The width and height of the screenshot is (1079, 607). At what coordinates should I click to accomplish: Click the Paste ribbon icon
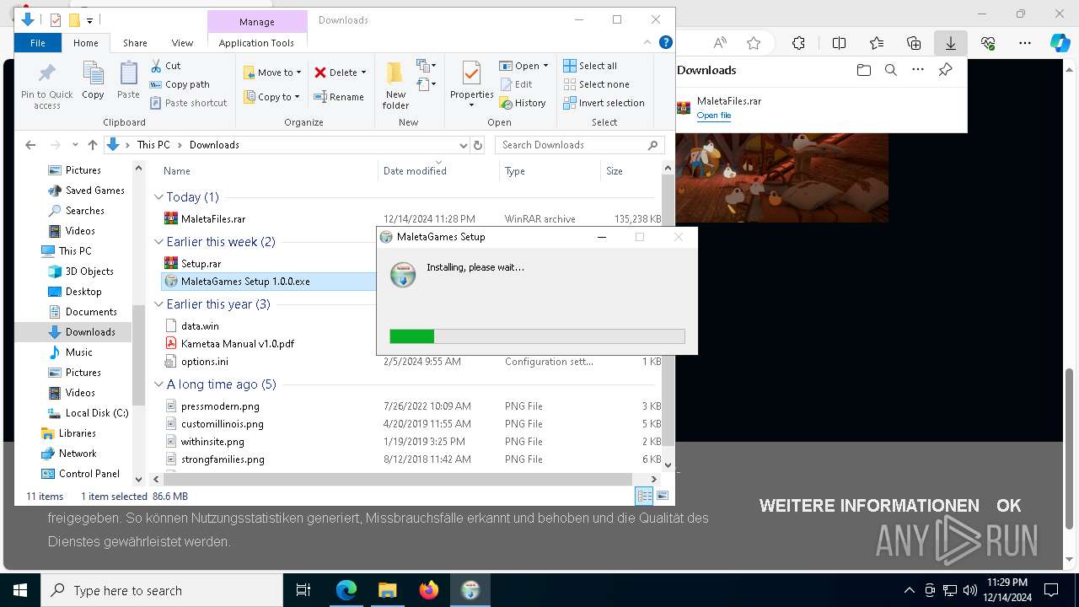point(128,74)
